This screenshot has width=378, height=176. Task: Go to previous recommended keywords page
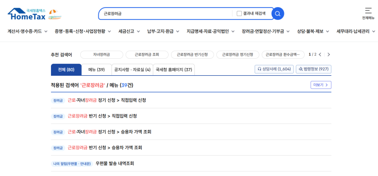point(320,54)
